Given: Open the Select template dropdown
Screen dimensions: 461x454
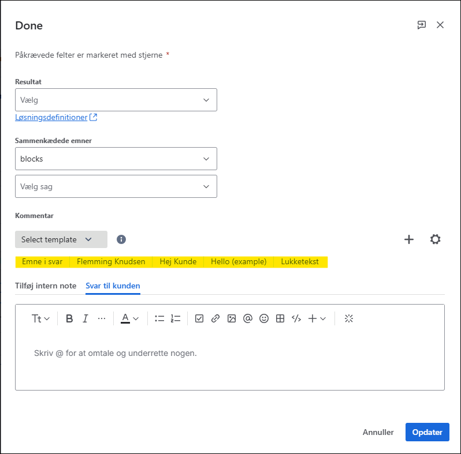Looking at the screenshot, I should [61, 239].
